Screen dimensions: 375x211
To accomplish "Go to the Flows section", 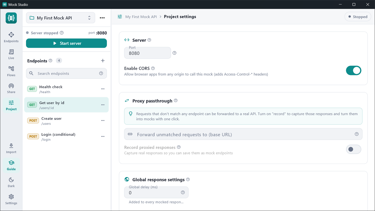I will point(11,71).
